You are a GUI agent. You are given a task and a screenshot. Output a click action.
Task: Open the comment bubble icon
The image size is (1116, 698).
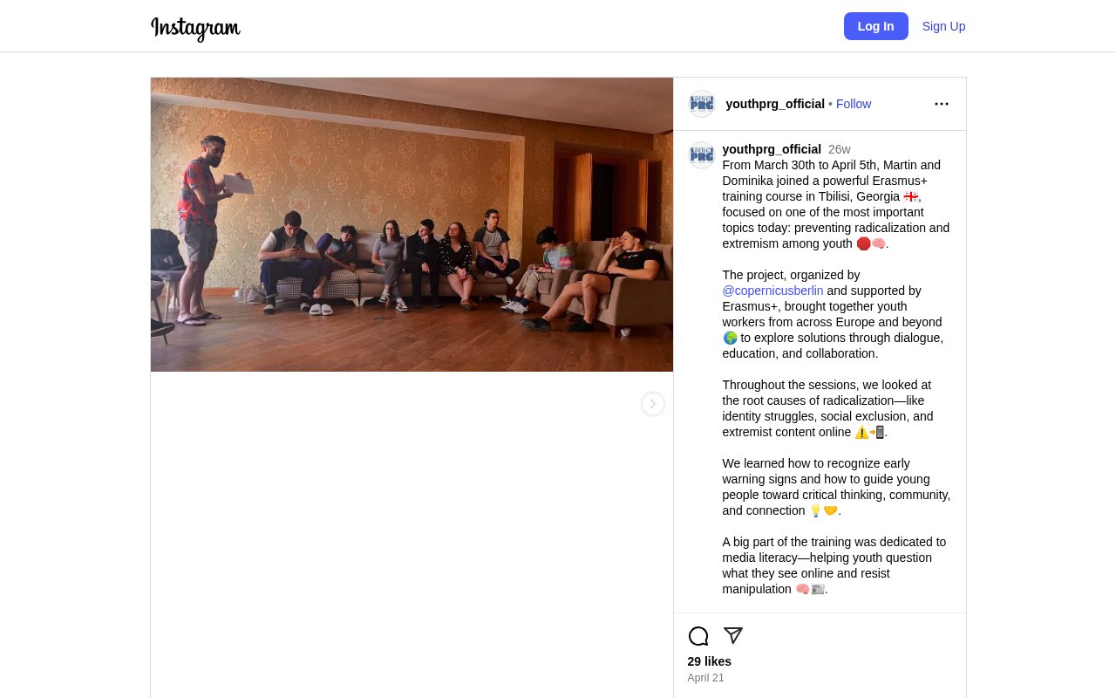697,636
